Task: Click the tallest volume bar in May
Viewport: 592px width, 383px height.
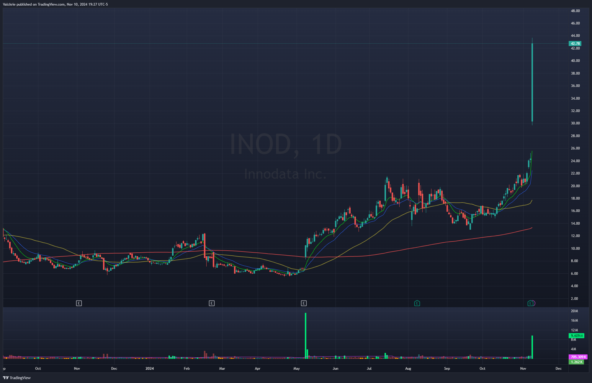Action: [306, 336]
